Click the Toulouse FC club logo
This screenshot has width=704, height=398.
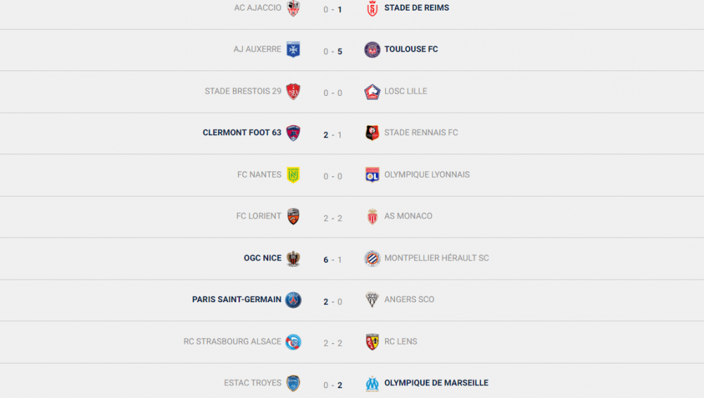pos(372,49)
